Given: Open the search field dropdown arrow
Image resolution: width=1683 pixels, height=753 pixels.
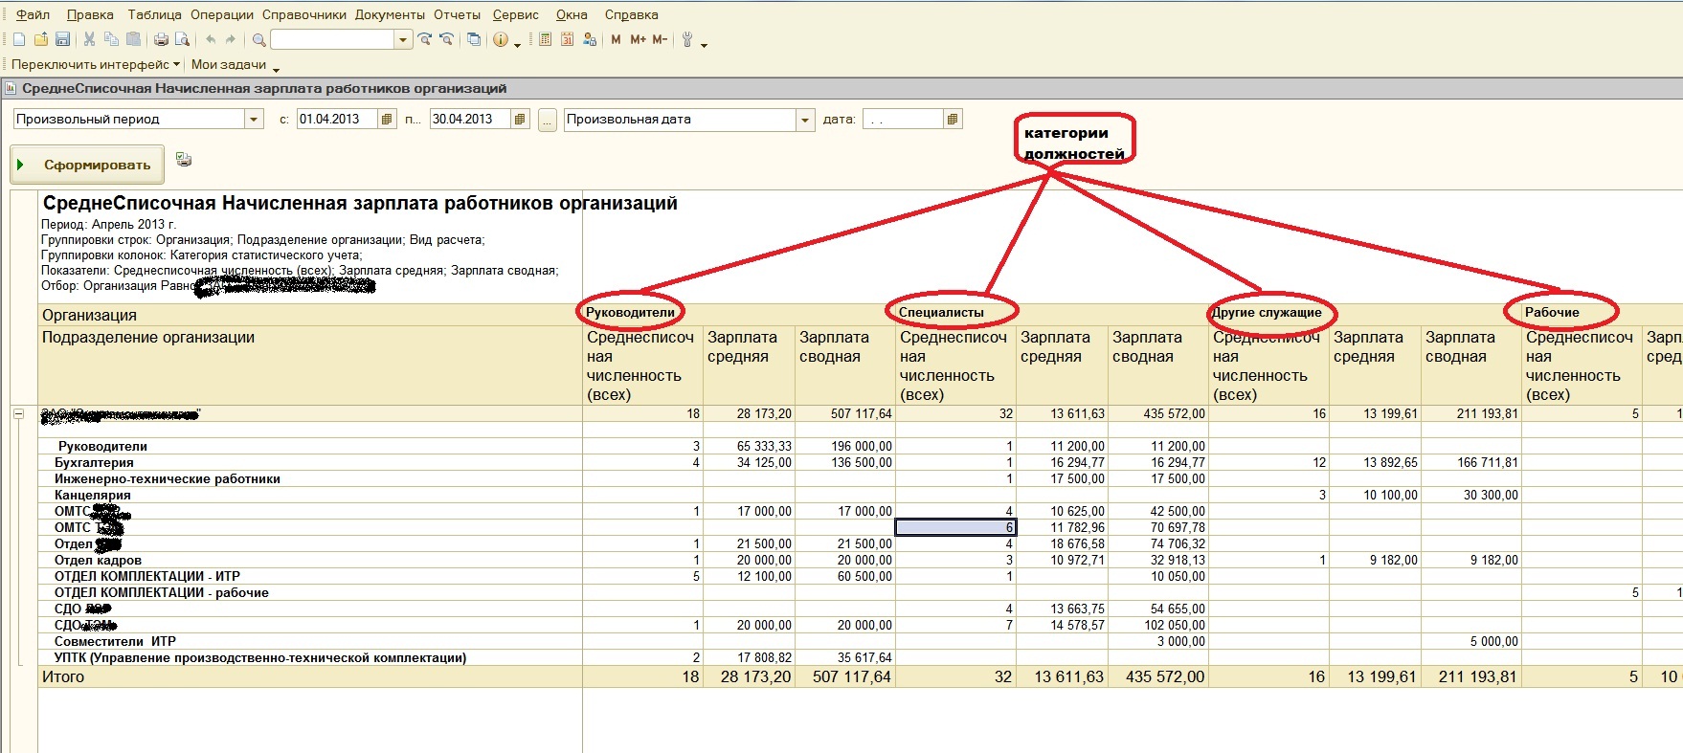Looking at the screenshot, I should coord(403,39).
